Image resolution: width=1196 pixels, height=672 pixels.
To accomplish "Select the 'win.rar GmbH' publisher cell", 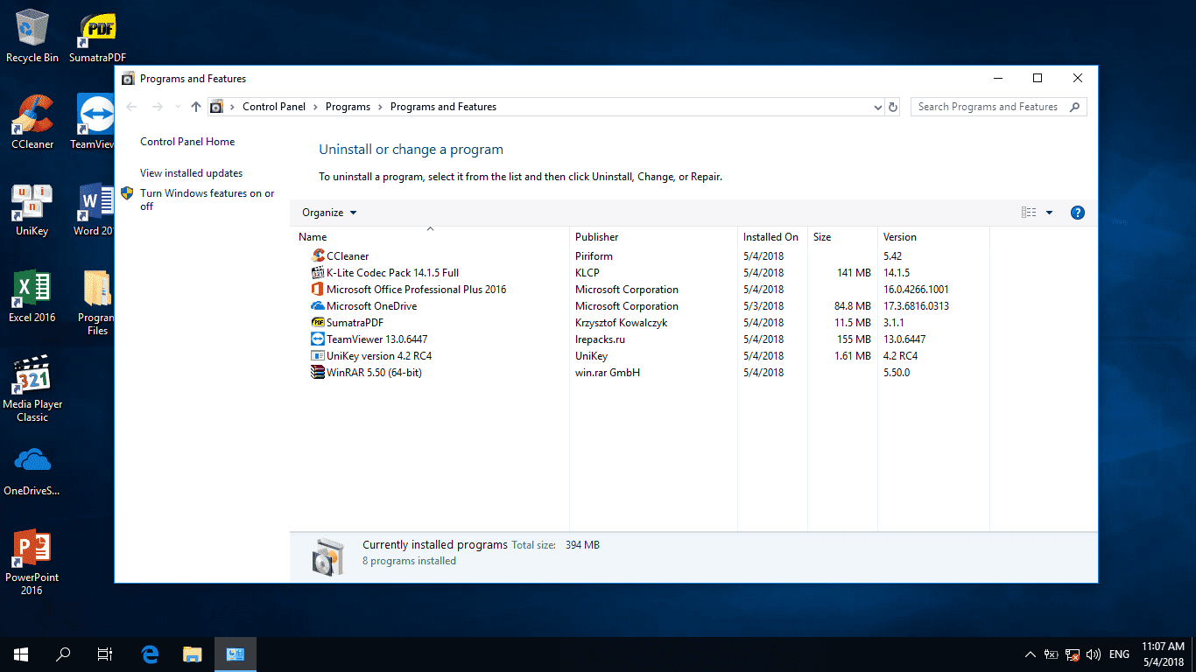I will pos(608,373).
